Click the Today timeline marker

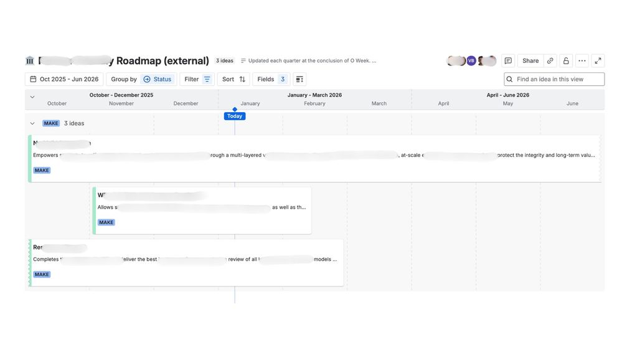point(235,116)
